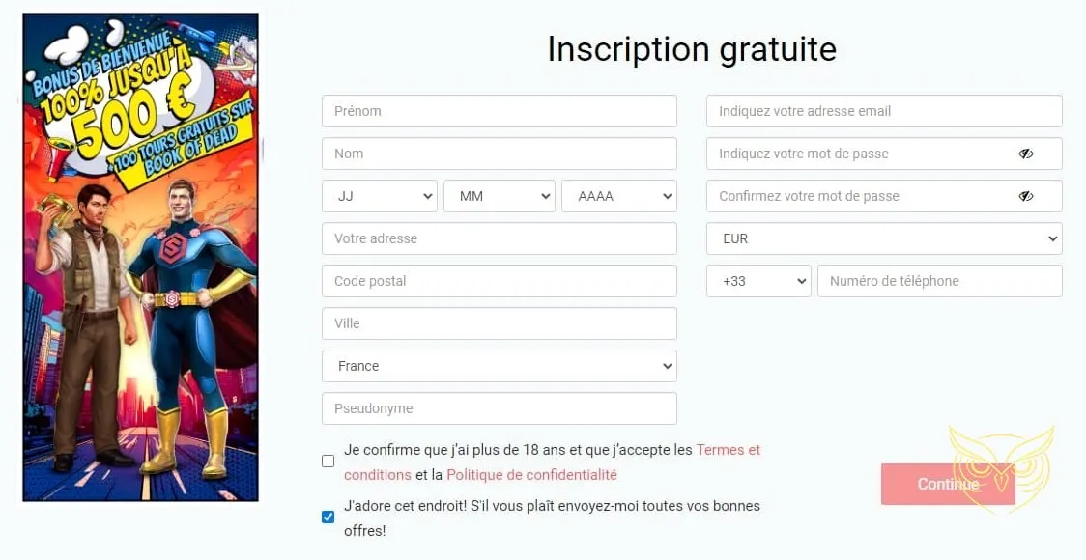The width and height of the screenshot is (1086, 560).
Task: Click the Pseudonyme field
Action: (x=499, y=408)
